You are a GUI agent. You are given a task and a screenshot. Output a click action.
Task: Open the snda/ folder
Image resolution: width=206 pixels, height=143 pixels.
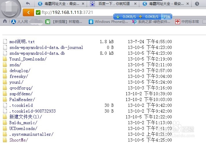click(x=15, y=65)
